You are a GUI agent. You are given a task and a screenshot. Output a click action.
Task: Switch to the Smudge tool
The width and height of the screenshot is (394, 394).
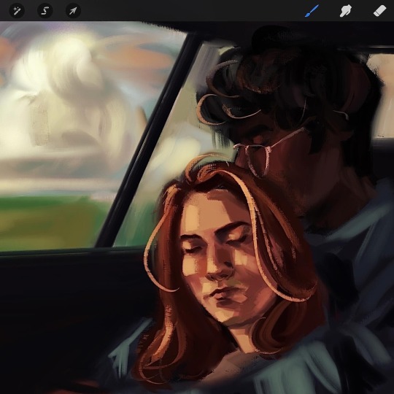346,11
